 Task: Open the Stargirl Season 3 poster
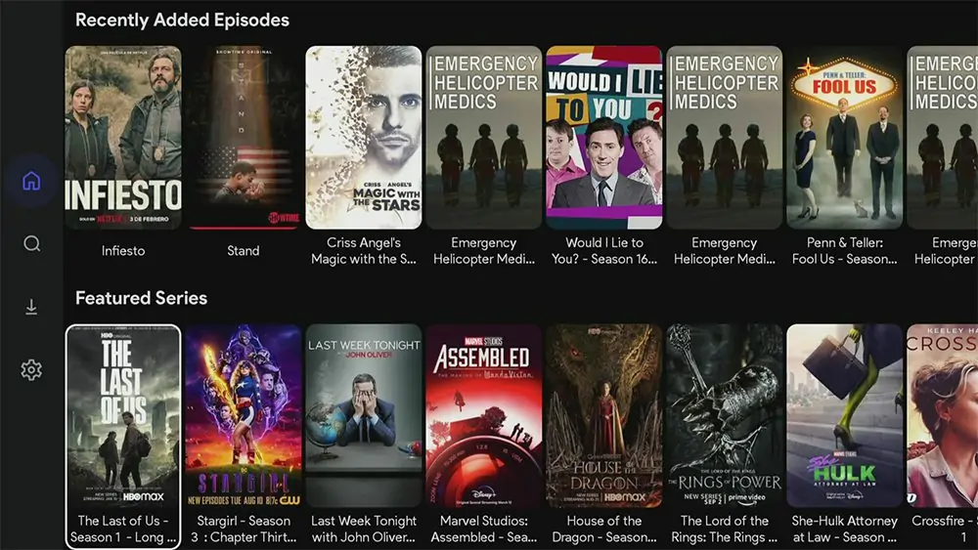[244, 415]
